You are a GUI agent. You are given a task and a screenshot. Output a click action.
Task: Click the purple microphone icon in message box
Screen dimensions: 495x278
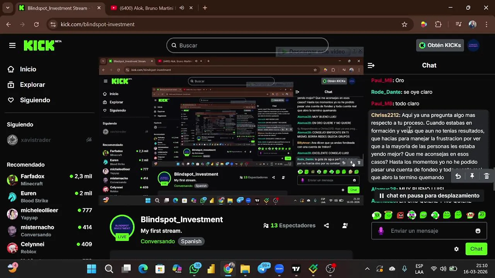coord(381,231)
